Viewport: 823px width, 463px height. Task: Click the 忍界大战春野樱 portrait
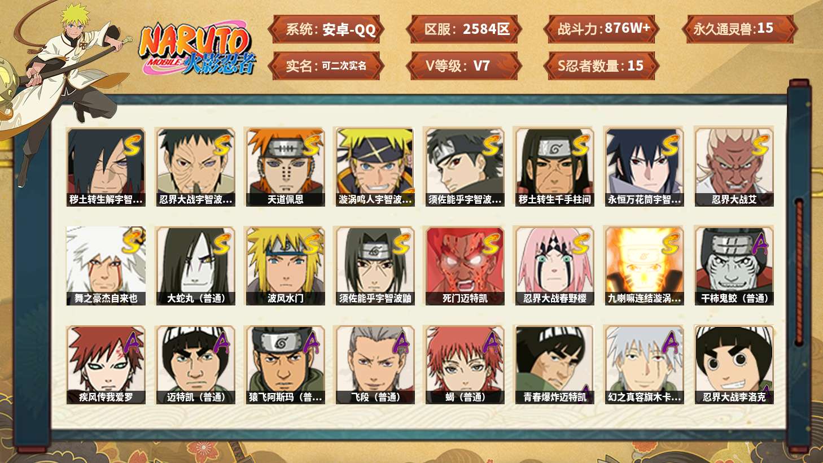[x=554, y=266]
